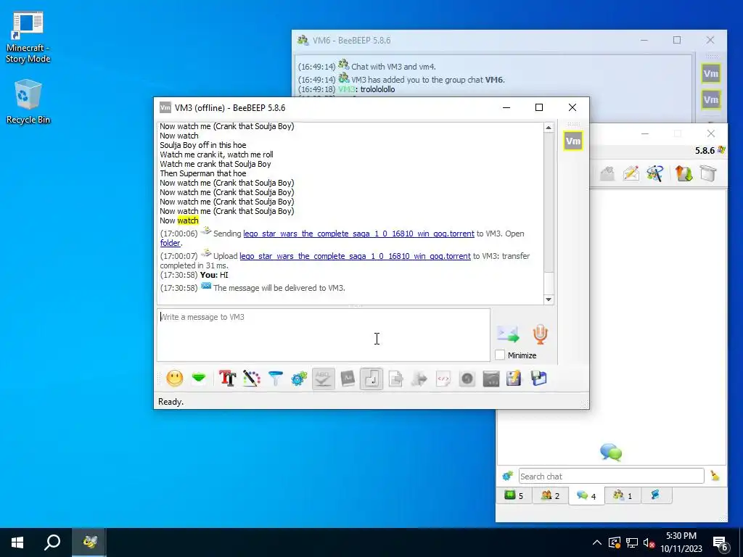
Task: Switch to the green tab showing 5
Action: tap(514, 495)
